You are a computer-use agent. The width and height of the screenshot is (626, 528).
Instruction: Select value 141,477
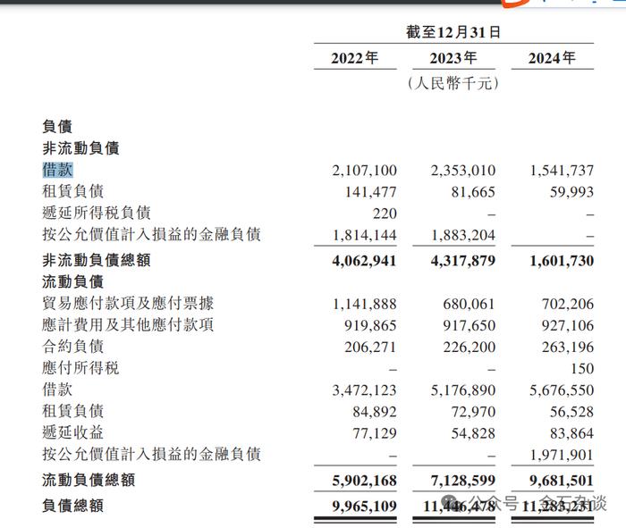click(x=371, y=192)
